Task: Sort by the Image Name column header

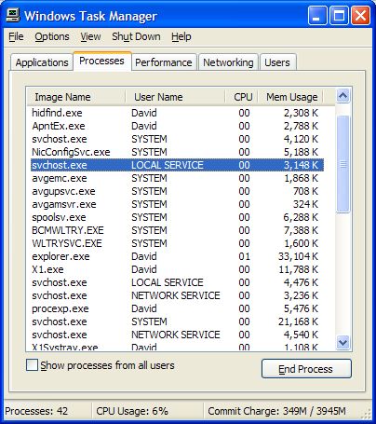Action: pyautogui.click(x=76, y=97)
